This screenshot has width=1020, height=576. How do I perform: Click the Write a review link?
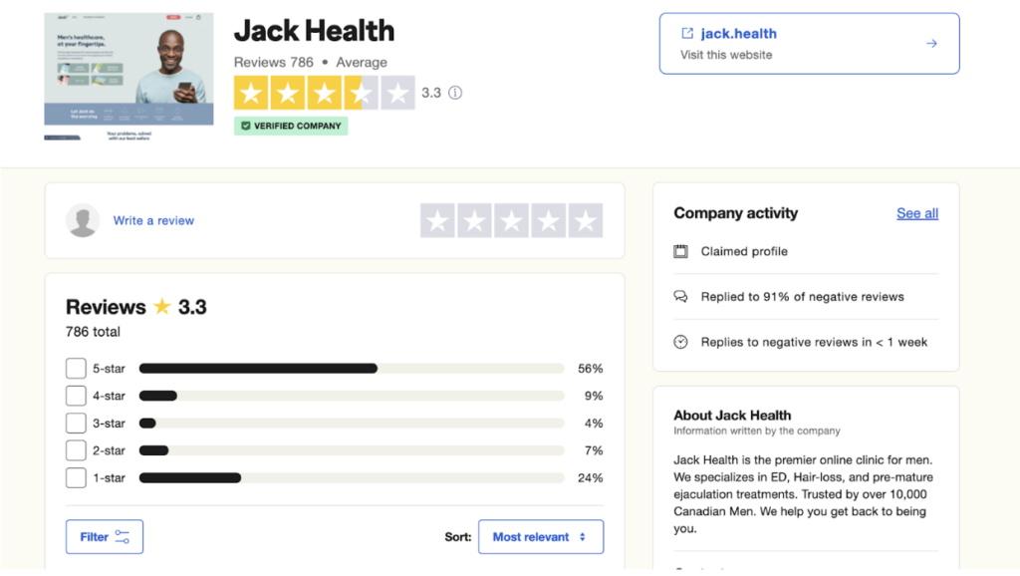coord(153,220)
